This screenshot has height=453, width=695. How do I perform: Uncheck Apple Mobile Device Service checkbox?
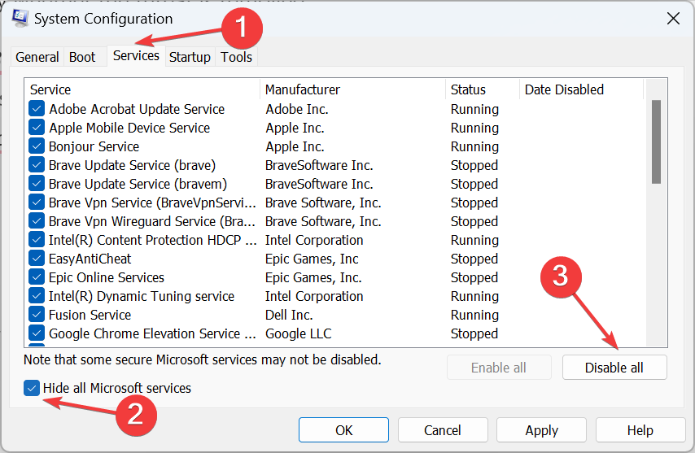pos(37,128)
